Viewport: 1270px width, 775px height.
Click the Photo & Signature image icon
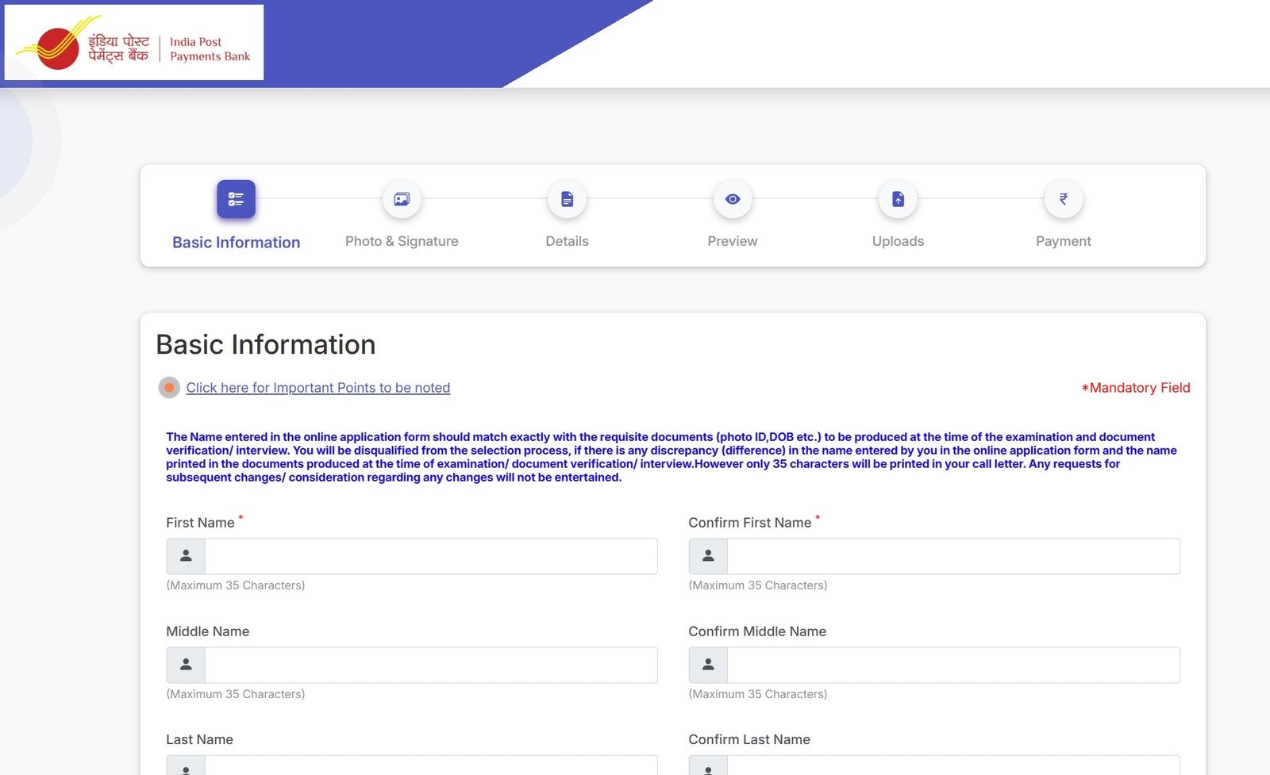[x=402, y=199]
